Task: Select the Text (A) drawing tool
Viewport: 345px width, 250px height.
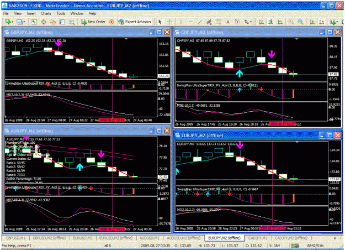Action: click(228, 22)
